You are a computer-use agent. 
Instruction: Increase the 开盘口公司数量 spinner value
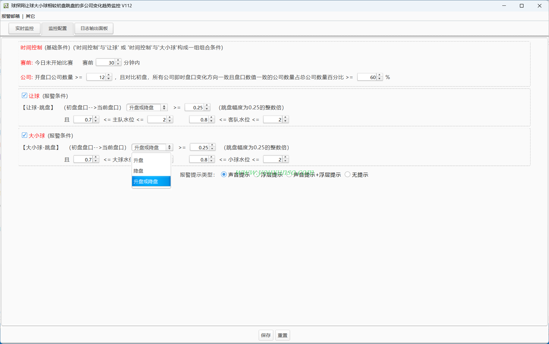[109, 75]
